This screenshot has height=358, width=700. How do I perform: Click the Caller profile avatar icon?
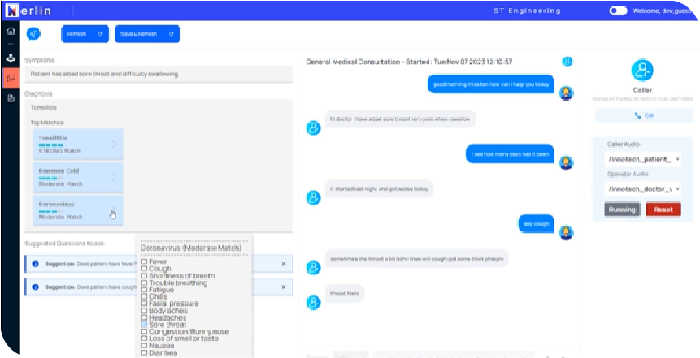point(641,70)
